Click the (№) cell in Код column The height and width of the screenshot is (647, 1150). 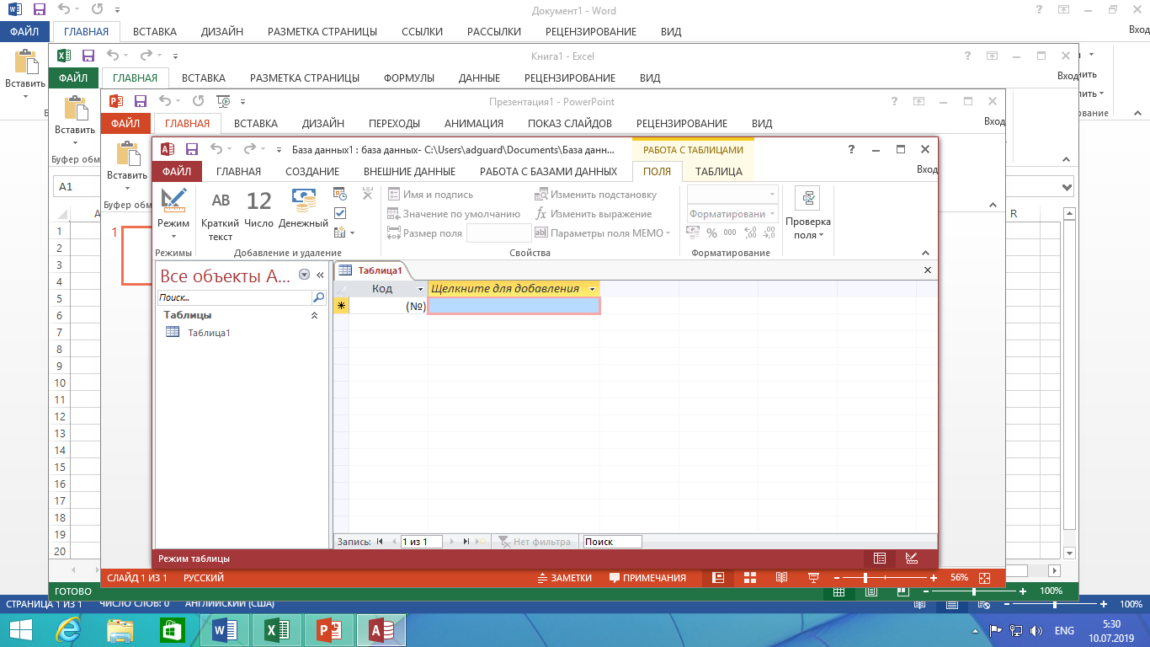tap(388, 307)
